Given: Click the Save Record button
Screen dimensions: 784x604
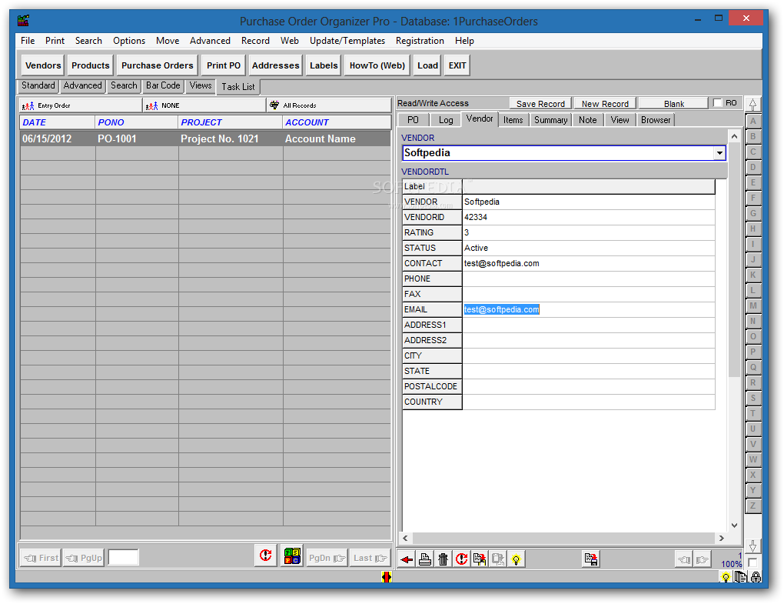Looking at the screenshot, I should [x=540, y=104].
